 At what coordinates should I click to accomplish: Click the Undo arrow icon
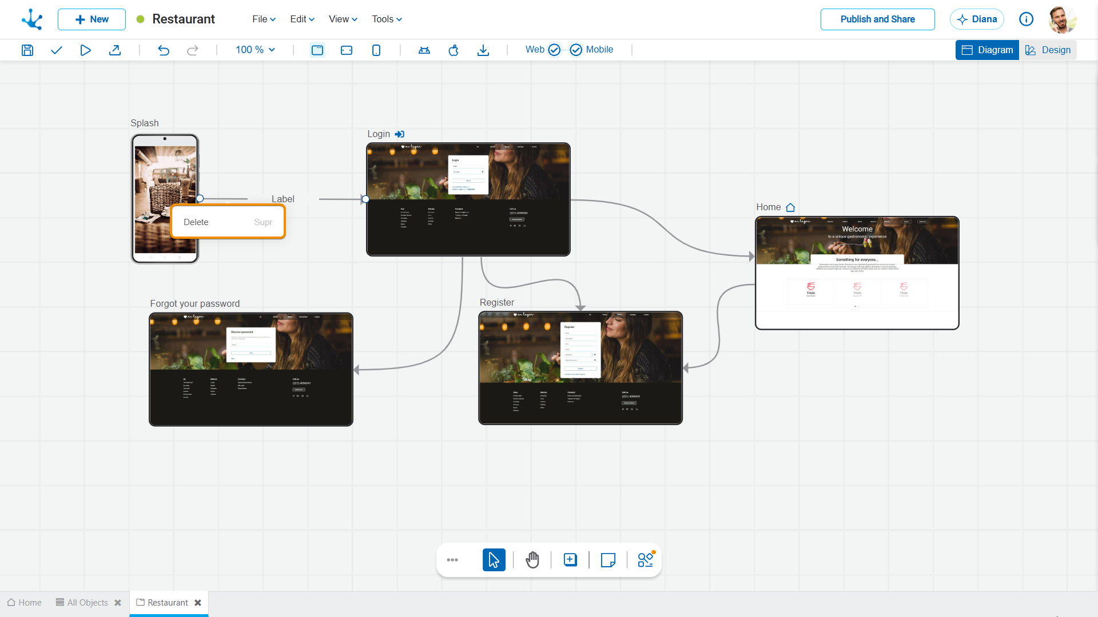pos(164,50)
